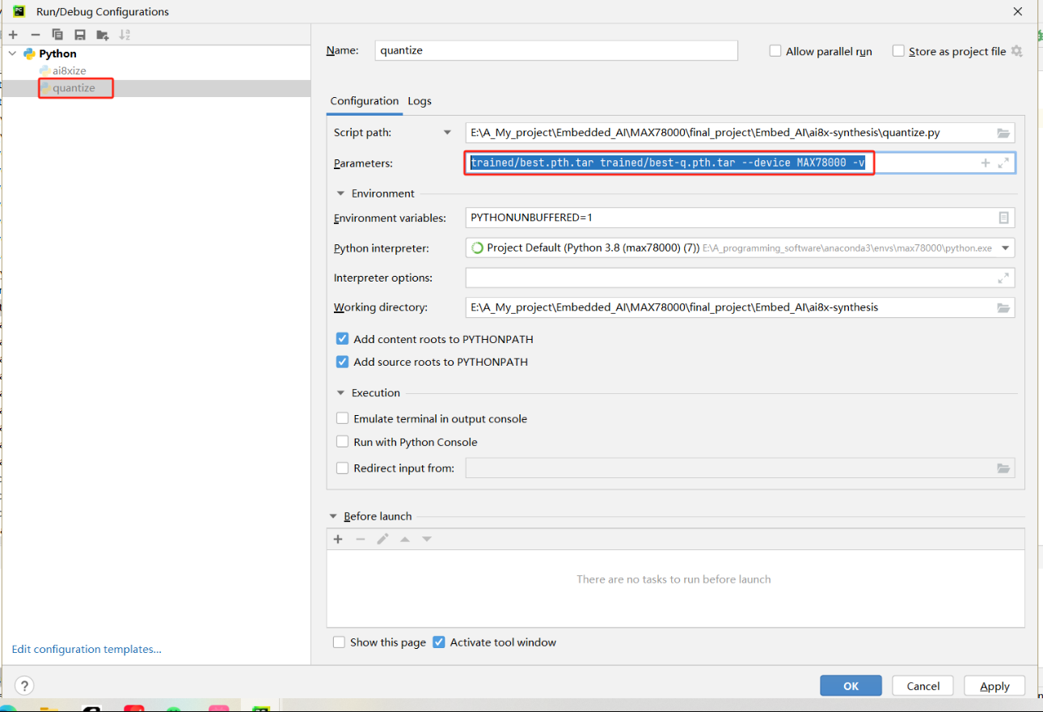Open help with question mark button
This screenshot has height=712, width=1043.
click(x=24, y=685)
